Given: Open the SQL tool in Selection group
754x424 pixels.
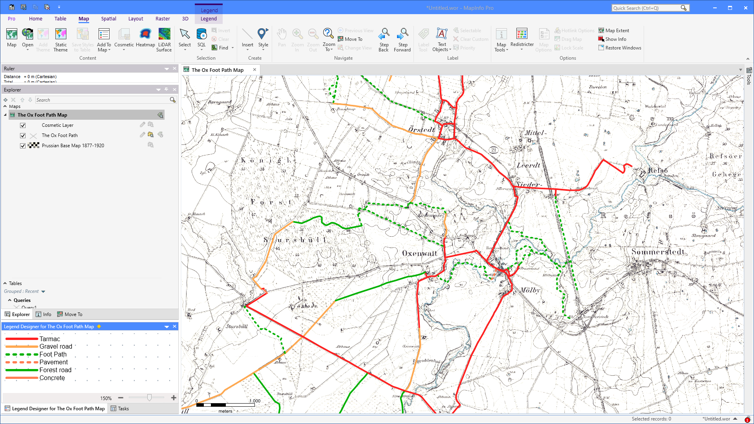Looking at the screenshot, I should (x=201, y=38).
